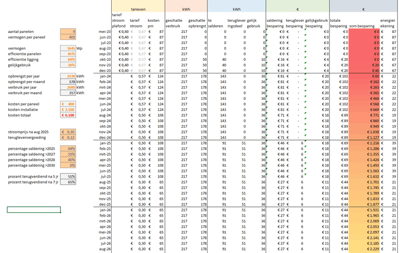Select the aantal panelen value cell showing 9
The height and width of the screenshot is (253, 406).
point(68,31)
